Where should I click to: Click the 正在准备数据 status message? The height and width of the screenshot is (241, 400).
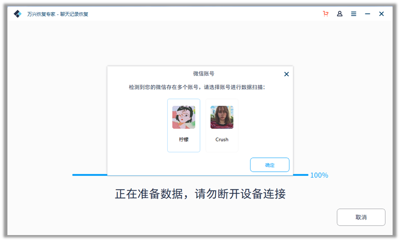[x=200, y=194]
